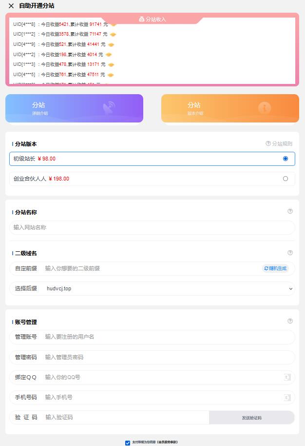Screen dimensions: 305x446
Task: Click the help icon beside 账号管理
Action: point(290,321)
